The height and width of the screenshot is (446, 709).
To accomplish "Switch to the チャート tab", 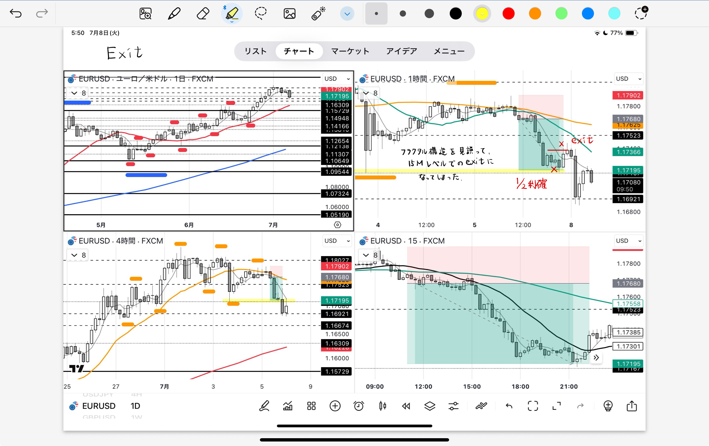I will 299,51.
